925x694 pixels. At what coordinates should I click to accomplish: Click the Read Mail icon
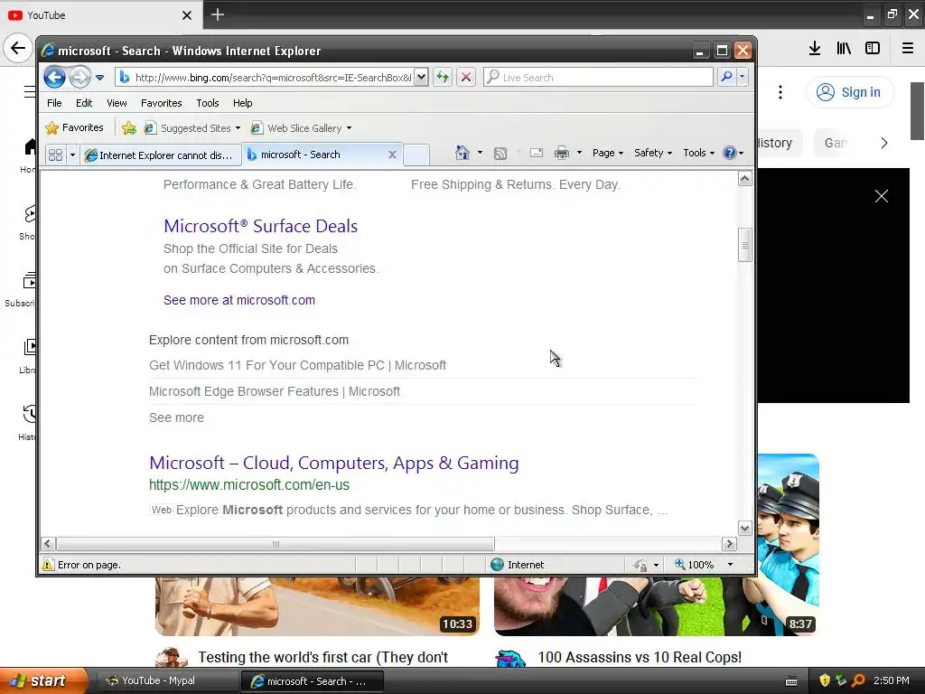[x=537, y=153]
